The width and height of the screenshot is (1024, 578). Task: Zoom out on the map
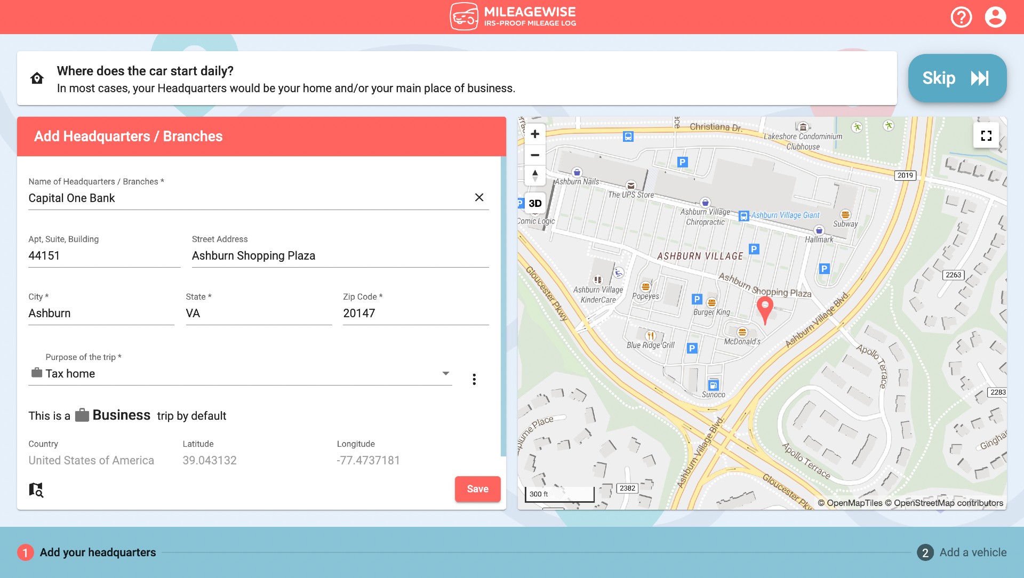click(x=535, y=155)
